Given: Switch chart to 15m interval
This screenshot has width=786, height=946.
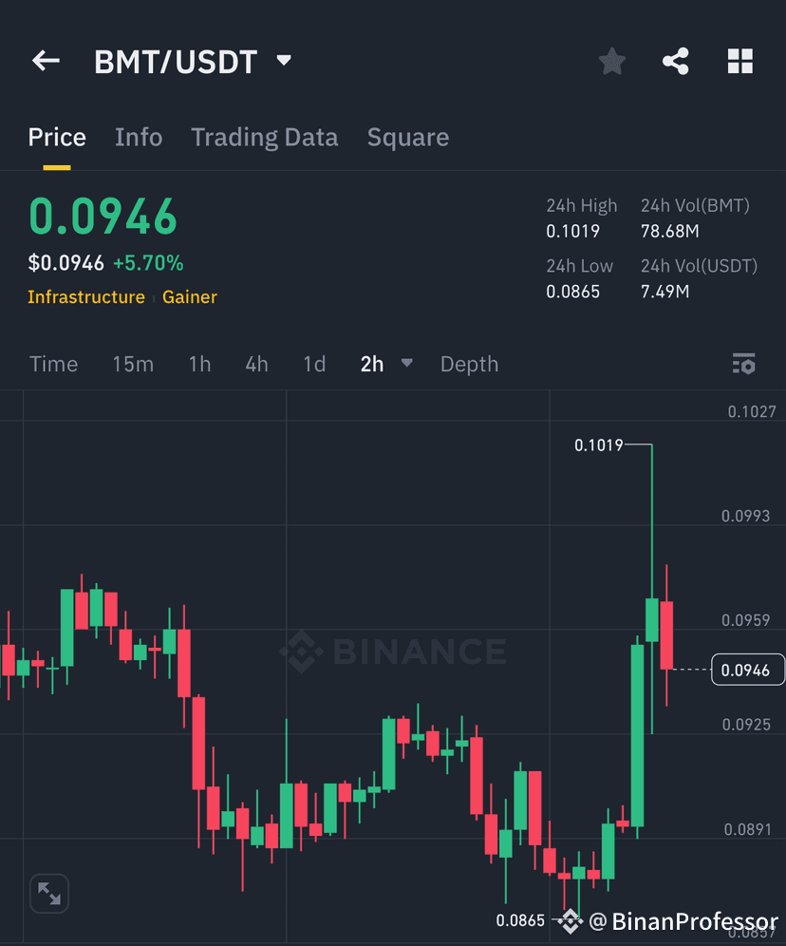Looking at the screenshot, I should click(133, 364).
